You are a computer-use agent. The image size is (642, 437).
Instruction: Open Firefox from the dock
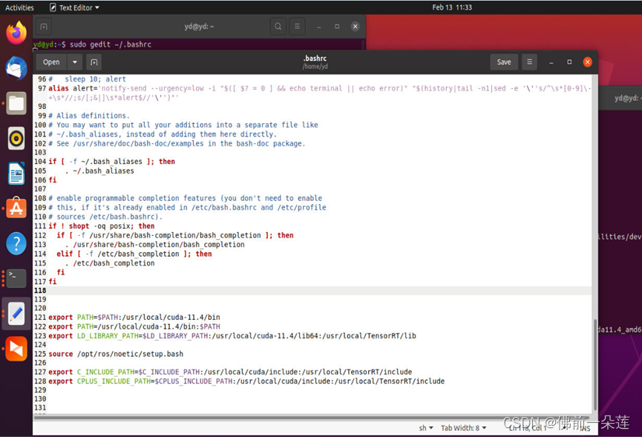tap(16, 33)
